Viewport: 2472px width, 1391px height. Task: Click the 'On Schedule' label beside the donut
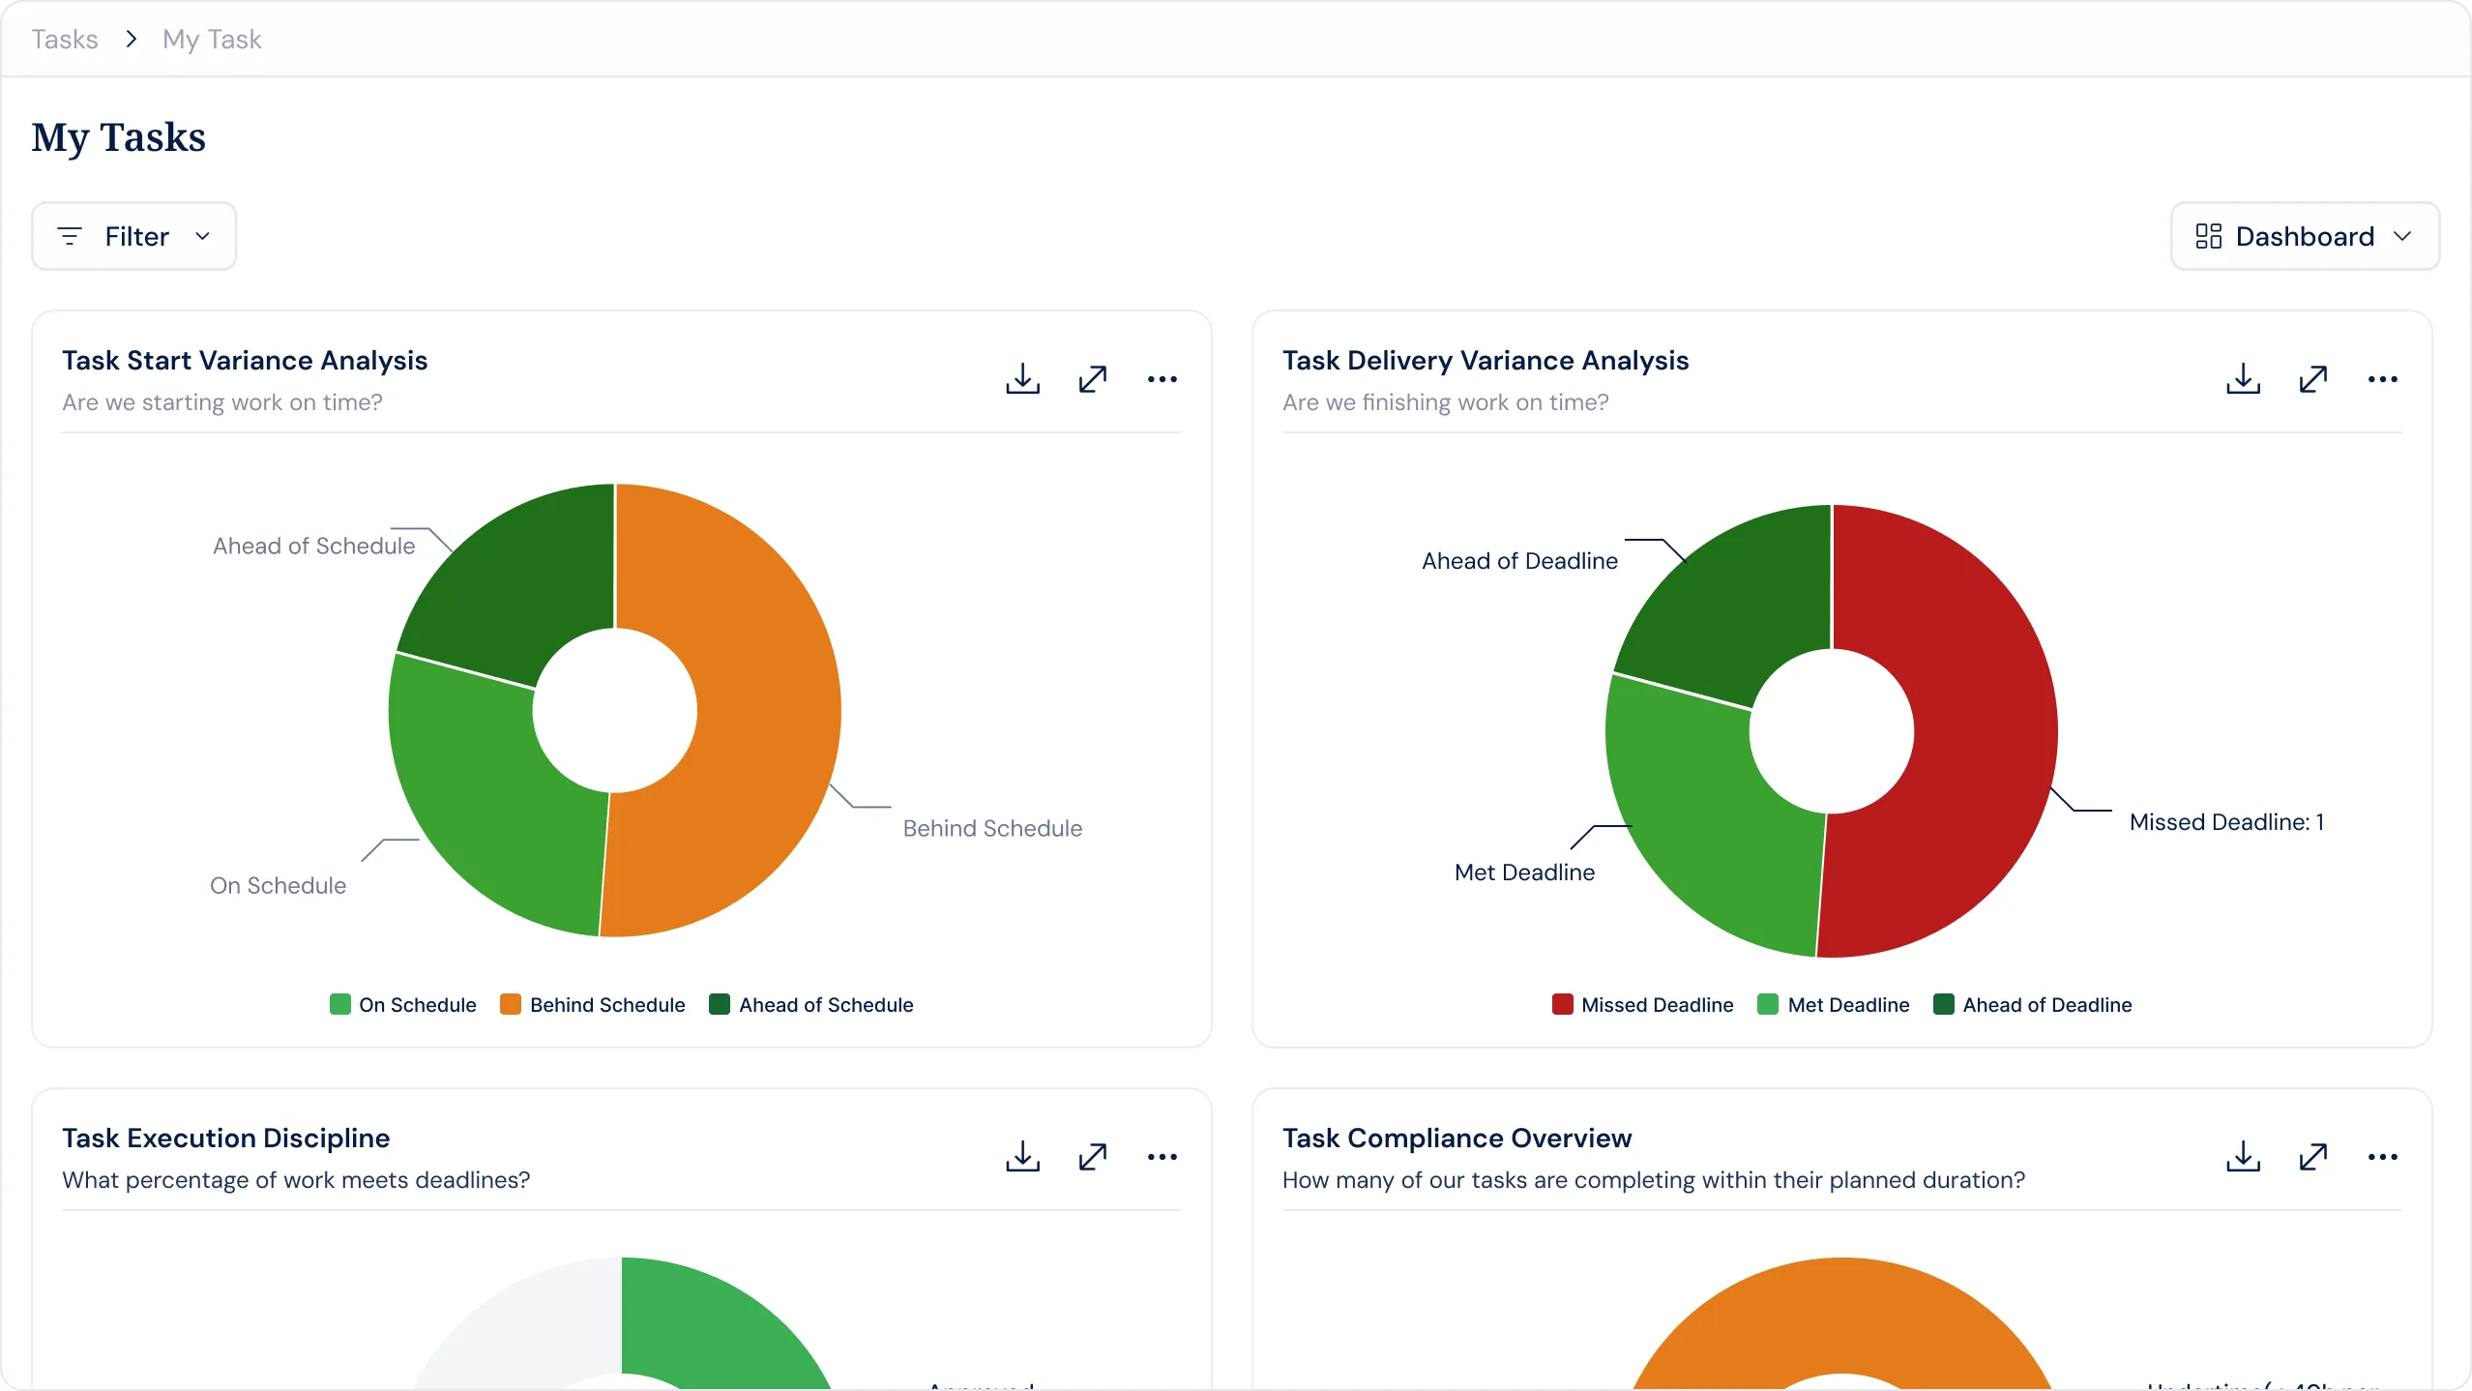[278, 886]
